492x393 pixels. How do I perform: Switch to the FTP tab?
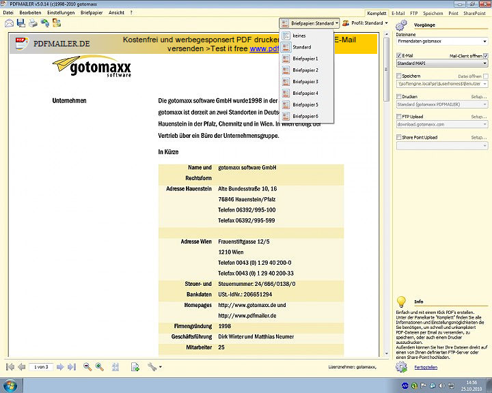413,14
